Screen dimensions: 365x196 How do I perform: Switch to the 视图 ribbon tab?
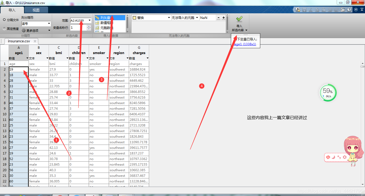pyautogui.click(x=36, y=10)
